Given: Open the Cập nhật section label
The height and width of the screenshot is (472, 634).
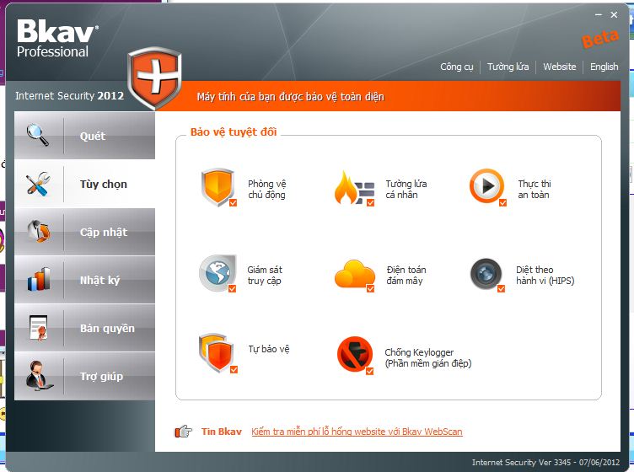Looking at the screenshot, I should [x=104, y=232].
